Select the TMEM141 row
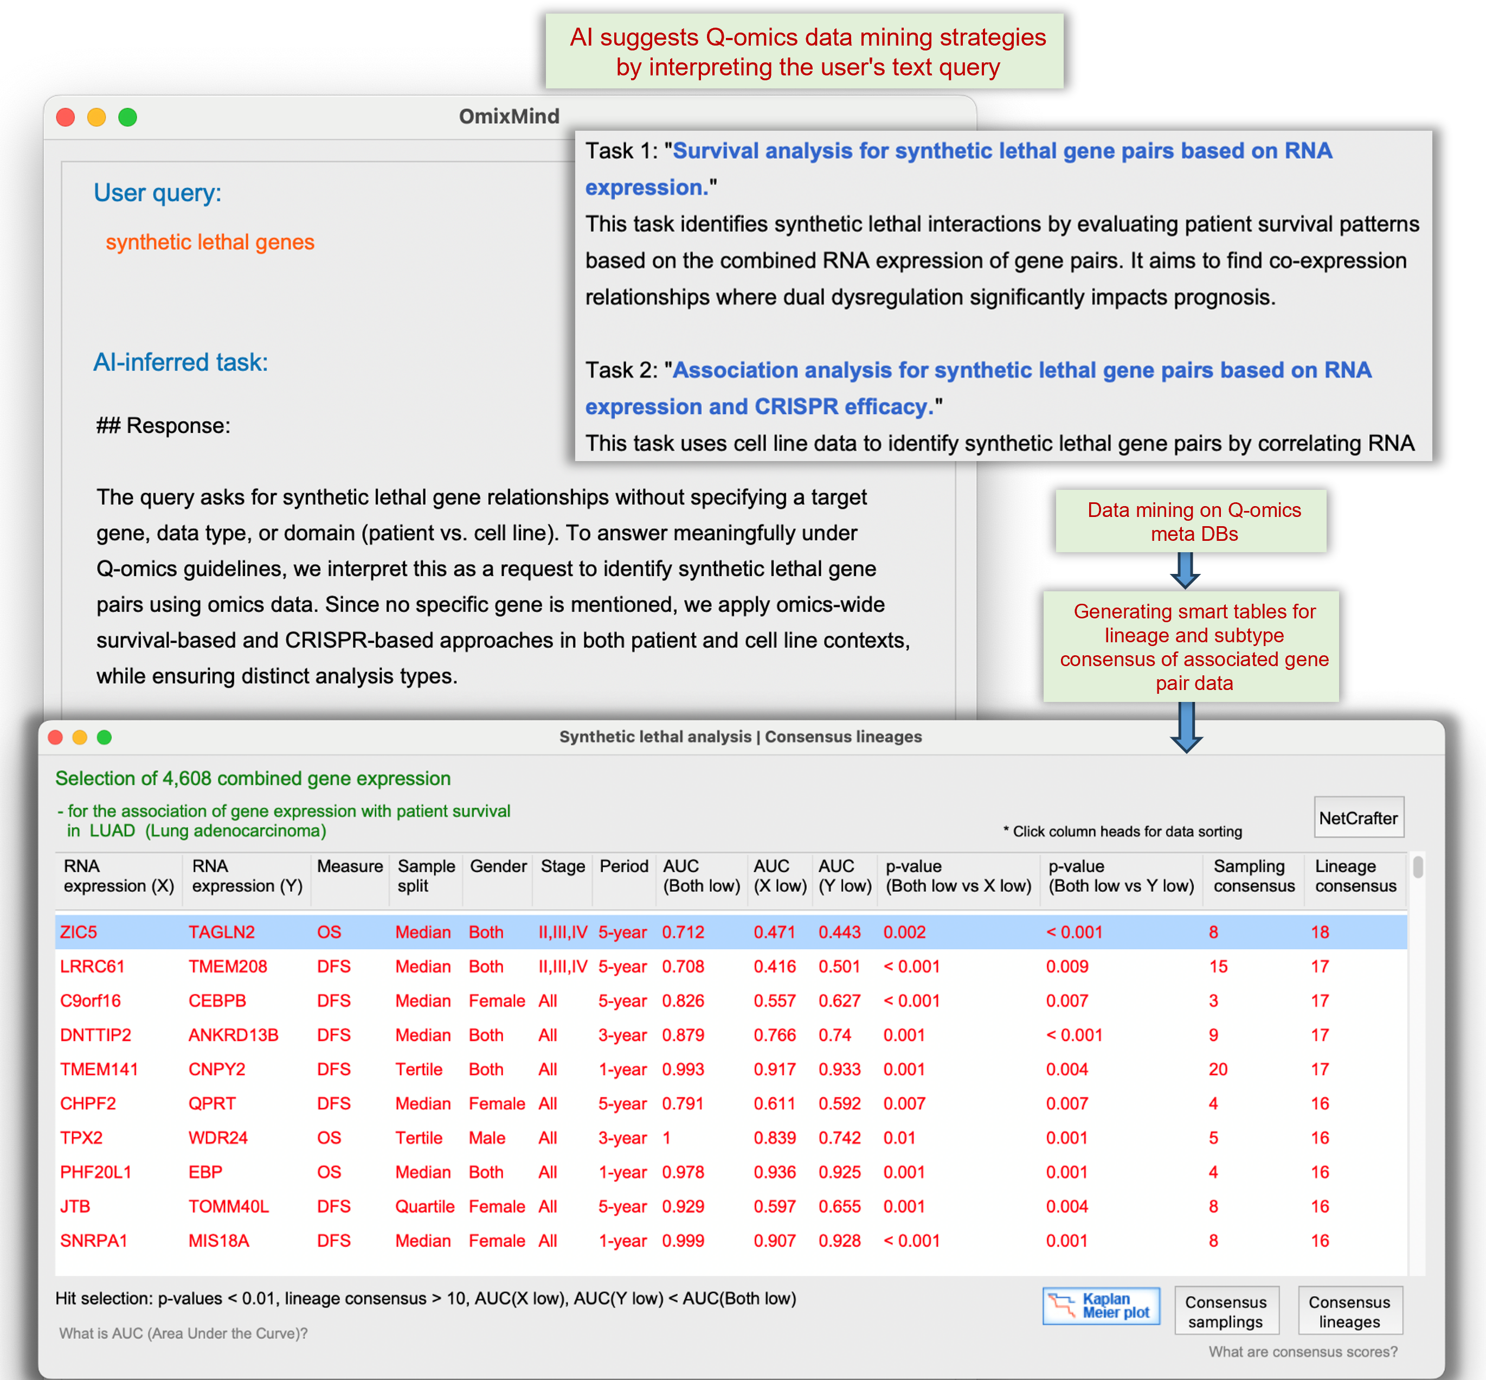Viewport: 1486px width, 1380px height. pyautogui.click(x=731, y=1069)
